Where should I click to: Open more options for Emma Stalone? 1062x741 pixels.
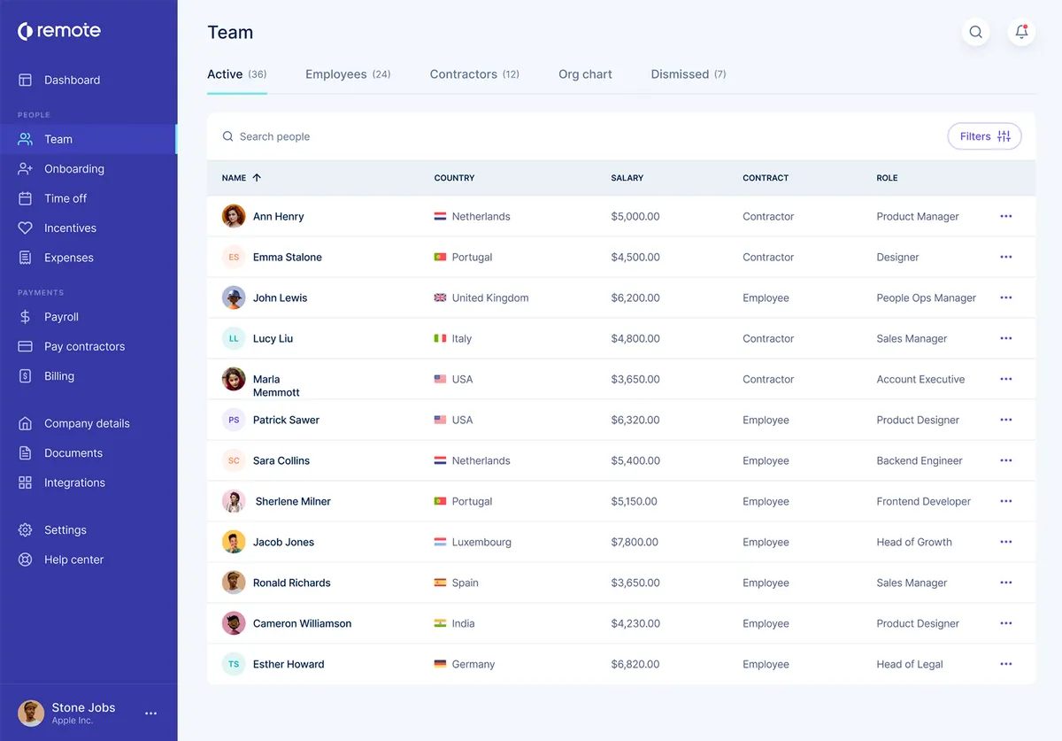click(1005, 257)
